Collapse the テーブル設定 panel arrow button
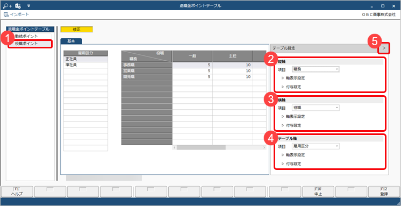 point(384,48)
